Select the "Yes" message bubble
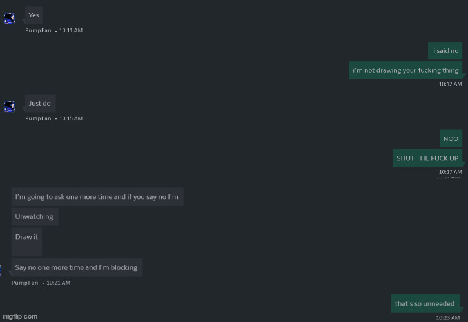 [34, 15]
